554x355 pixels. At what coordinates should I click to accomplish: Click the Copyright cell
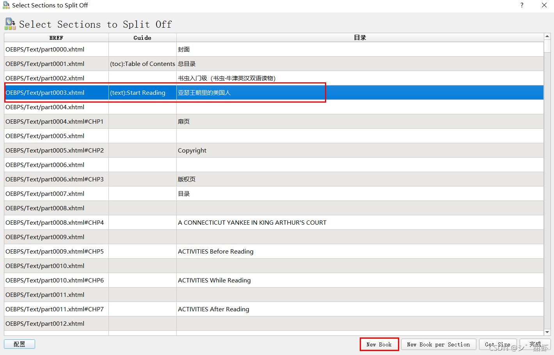[x=360, y=150]
